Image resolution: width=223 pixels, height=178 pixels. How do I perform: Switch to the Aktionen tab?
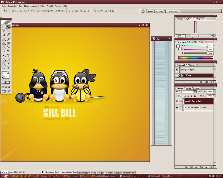pos(192,65)
